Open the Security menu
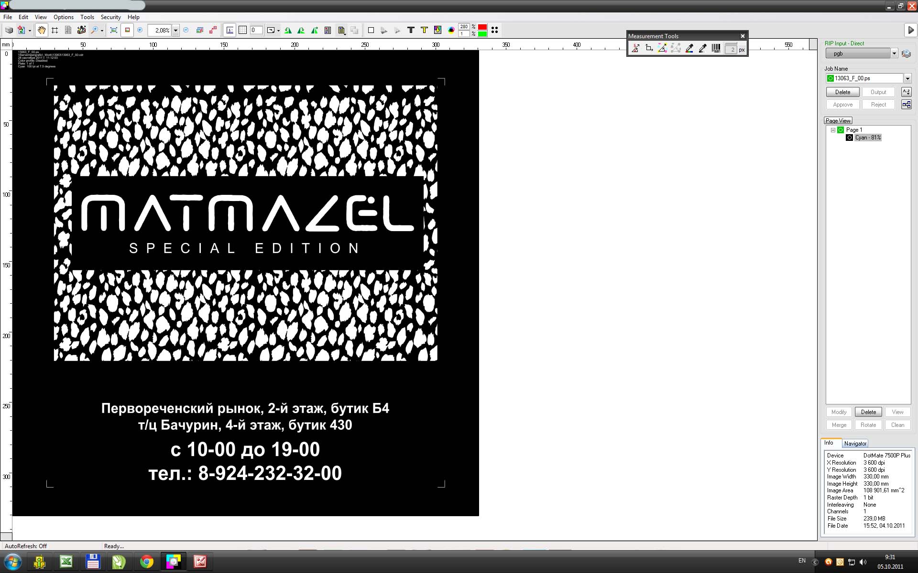This screenshot has width=918, height=573. coord(110,17)
